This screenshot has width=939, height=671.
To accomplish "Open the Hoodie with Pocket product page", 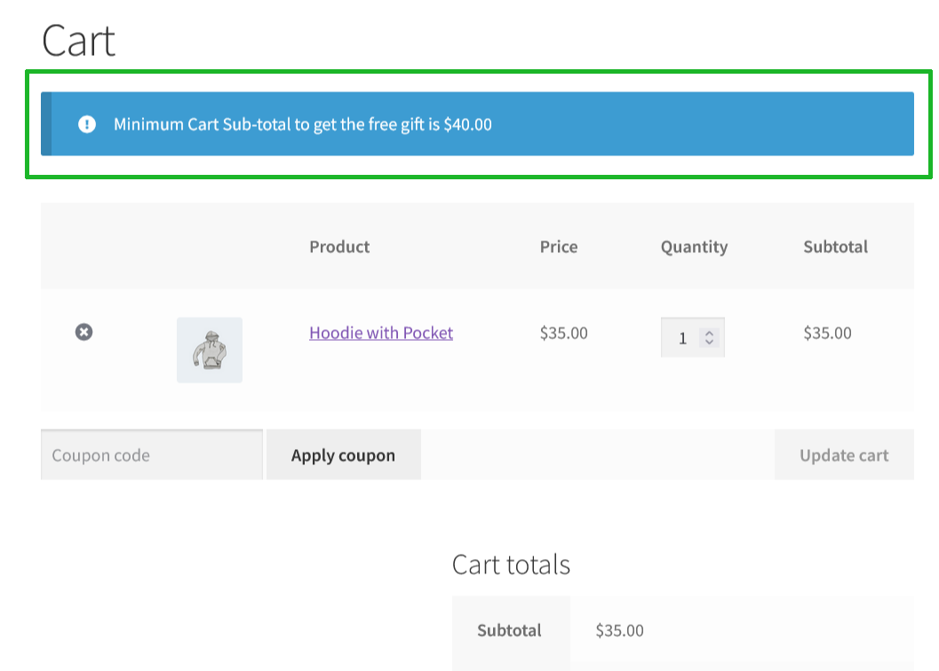I will 380,332.
